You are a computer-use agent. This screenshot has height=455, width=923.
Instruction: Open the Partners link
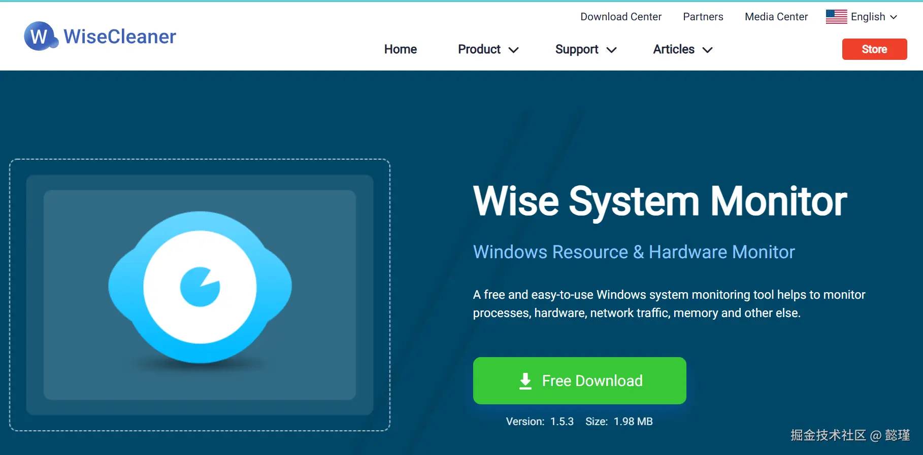[x=703, y=17]
